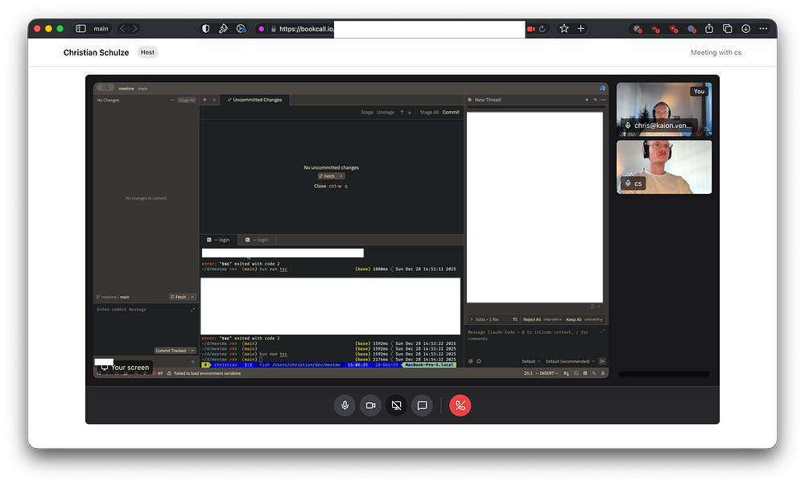Go back using the browser back arrow
The height and width of the screenshot is (485, 805).
123,28
